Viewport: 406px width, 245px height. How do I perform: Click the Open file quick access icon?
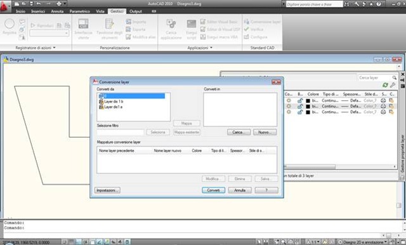click(24, 4)
